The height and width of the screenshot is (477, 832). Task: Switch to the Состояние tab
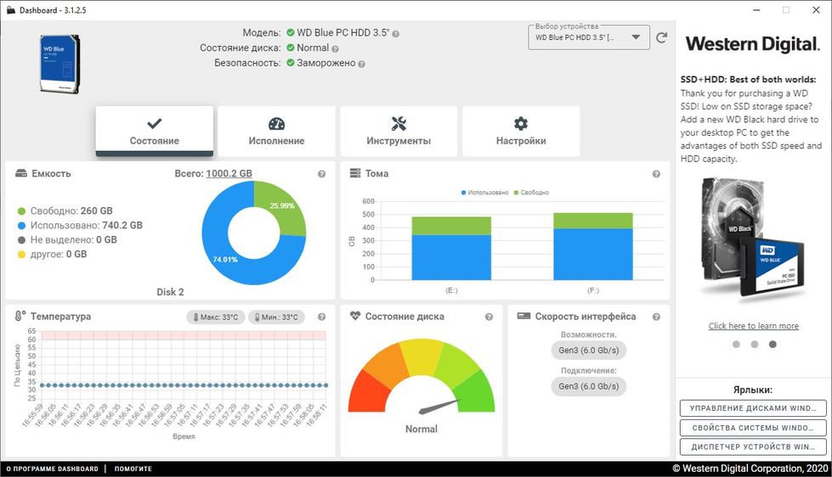[x=154, y=132]
